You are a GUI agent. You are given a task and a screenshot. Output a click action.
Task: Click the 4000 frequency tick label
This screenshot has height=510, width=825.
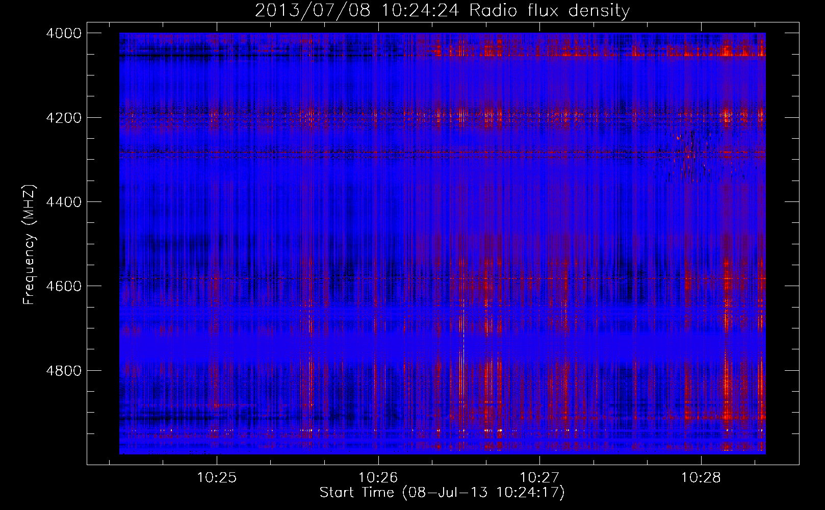[64, 33]
